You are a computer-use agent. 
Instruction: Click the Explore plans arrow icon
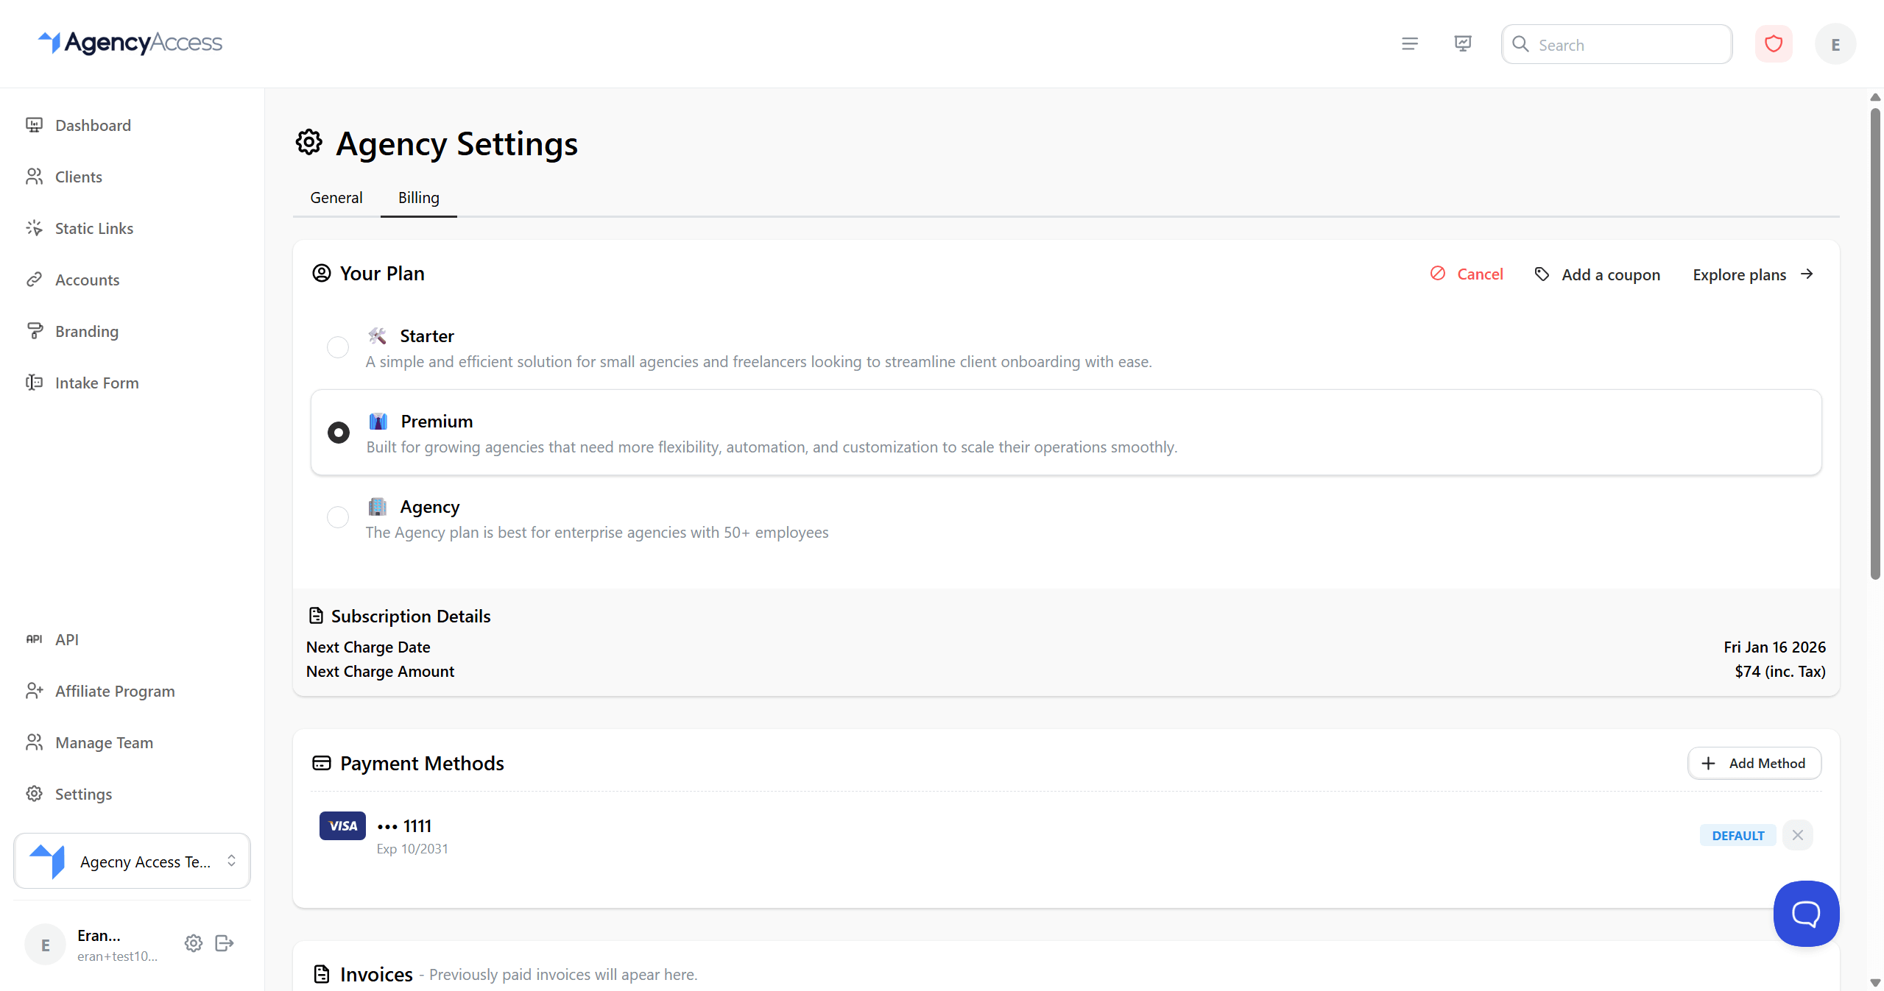click(x=1807, y=274)
